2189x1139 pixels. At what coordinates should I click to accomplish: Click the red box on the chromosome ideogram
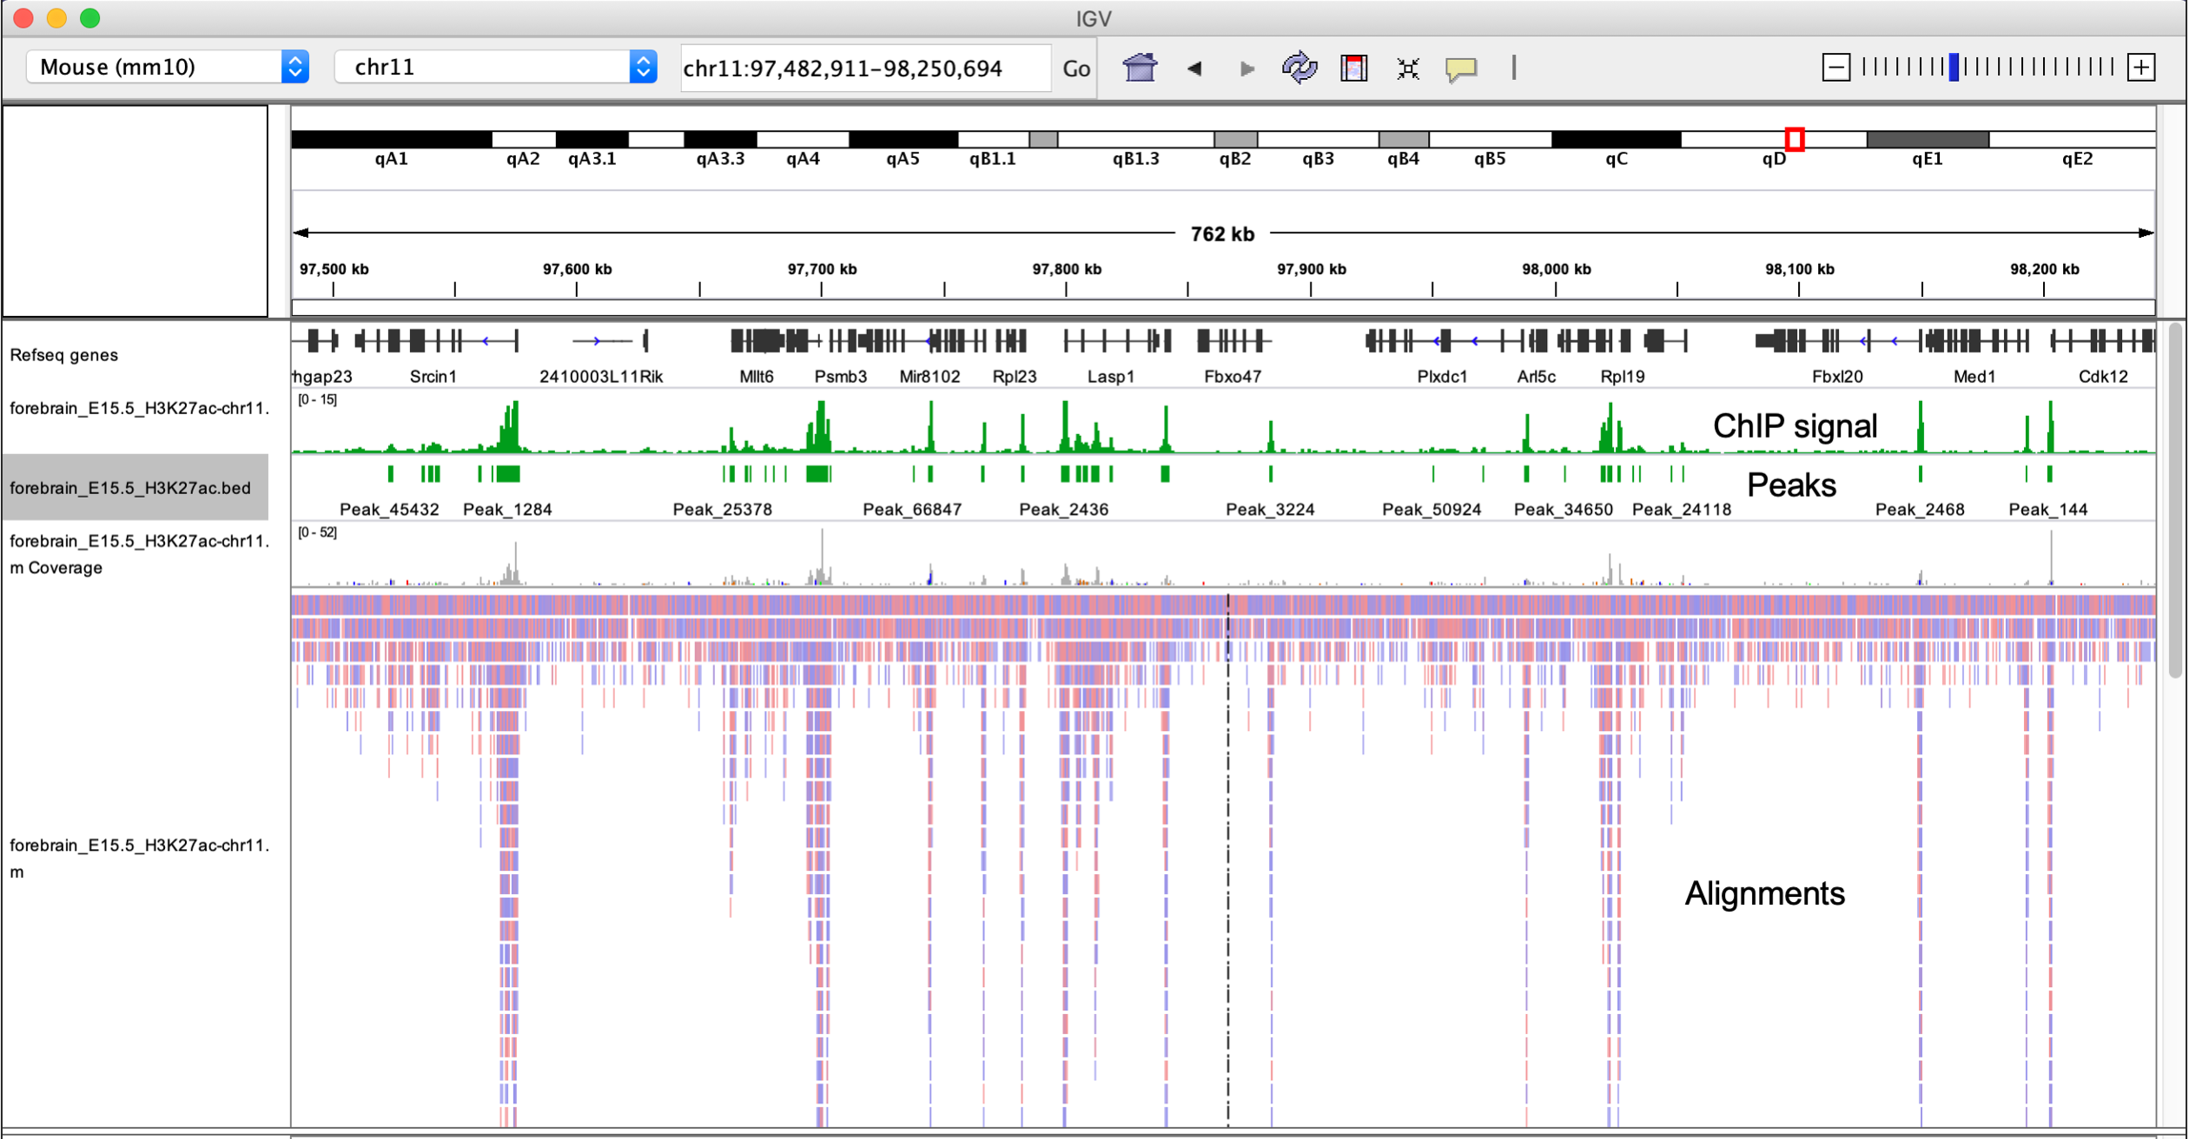click(1795, 139)
